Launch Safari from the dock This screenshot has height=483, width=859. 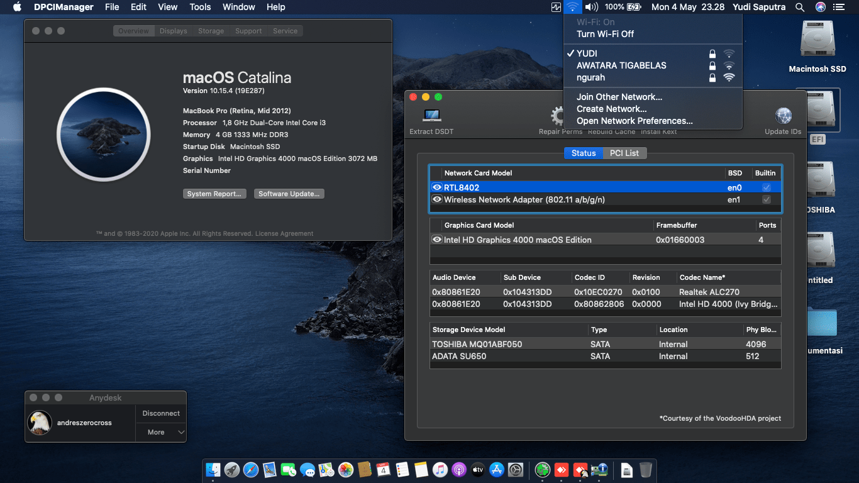[251, 469]
